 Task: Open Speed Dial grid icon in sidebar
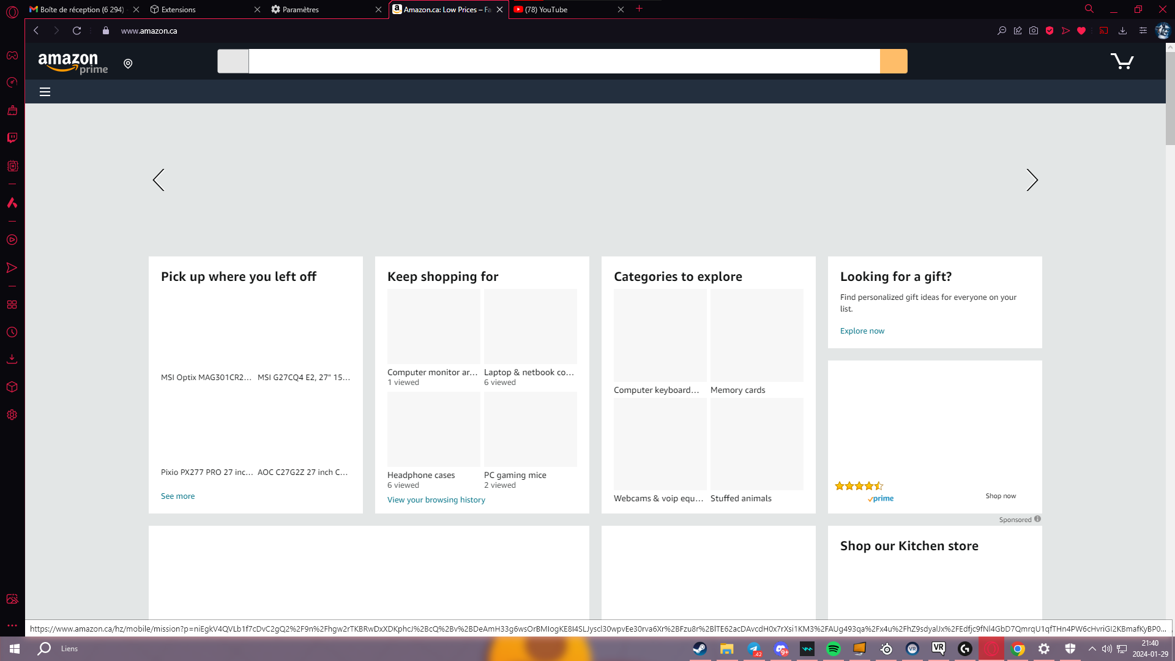[x=12, y=304]
